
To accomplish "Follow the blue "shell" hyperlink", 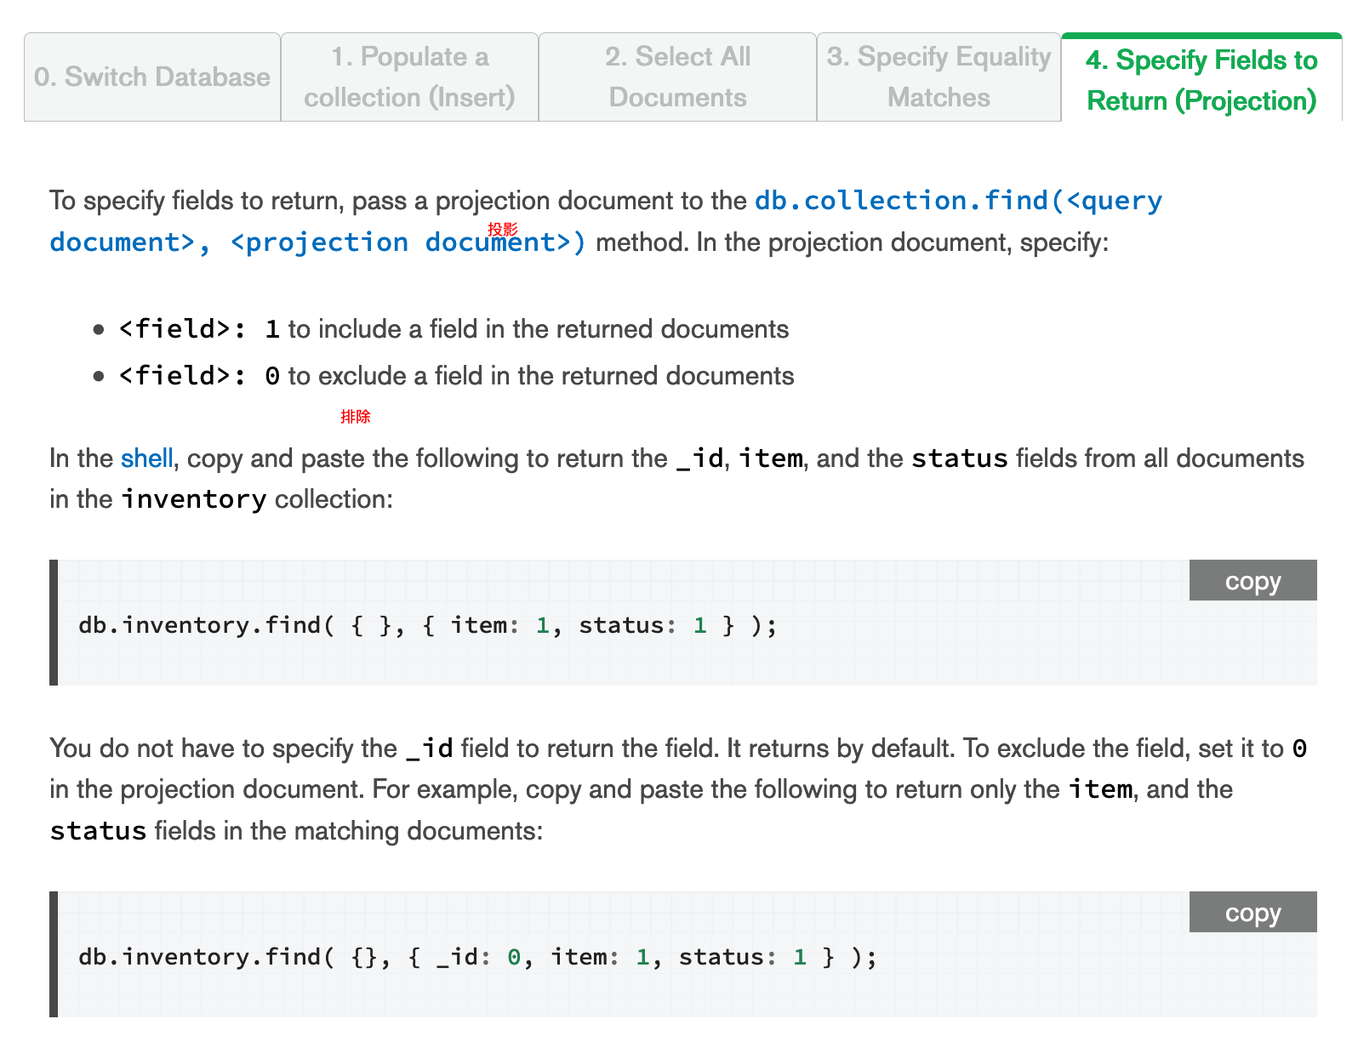I will click(x=146, y=458).
